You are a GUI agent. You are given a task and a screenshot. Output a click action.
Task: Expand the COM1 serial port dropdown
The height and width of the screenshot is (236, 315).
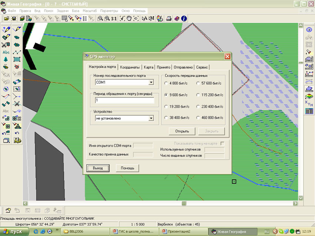click(x=151, y=82)
